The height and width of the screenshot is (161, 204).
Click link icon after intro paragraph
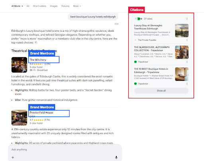(36, 42)
